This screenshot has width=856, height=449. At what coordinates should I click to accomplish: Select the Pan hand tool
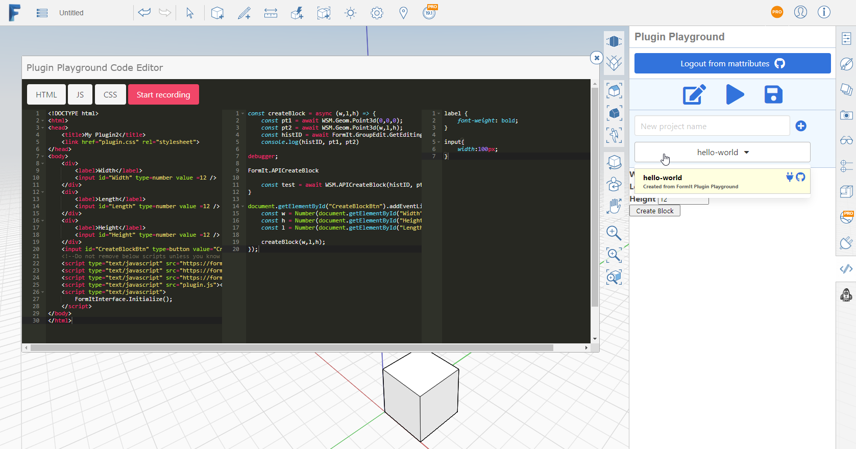point(614,206)
